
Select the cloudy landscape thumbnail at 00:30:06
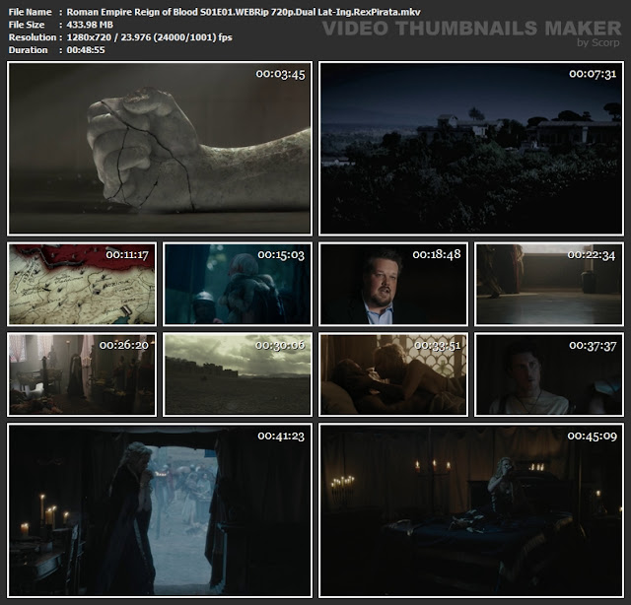pyautogui.click(x=238, y=374)
